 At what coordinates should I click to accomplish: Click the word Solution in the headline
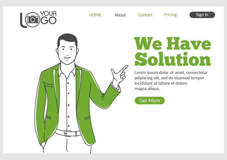[172, 59]
